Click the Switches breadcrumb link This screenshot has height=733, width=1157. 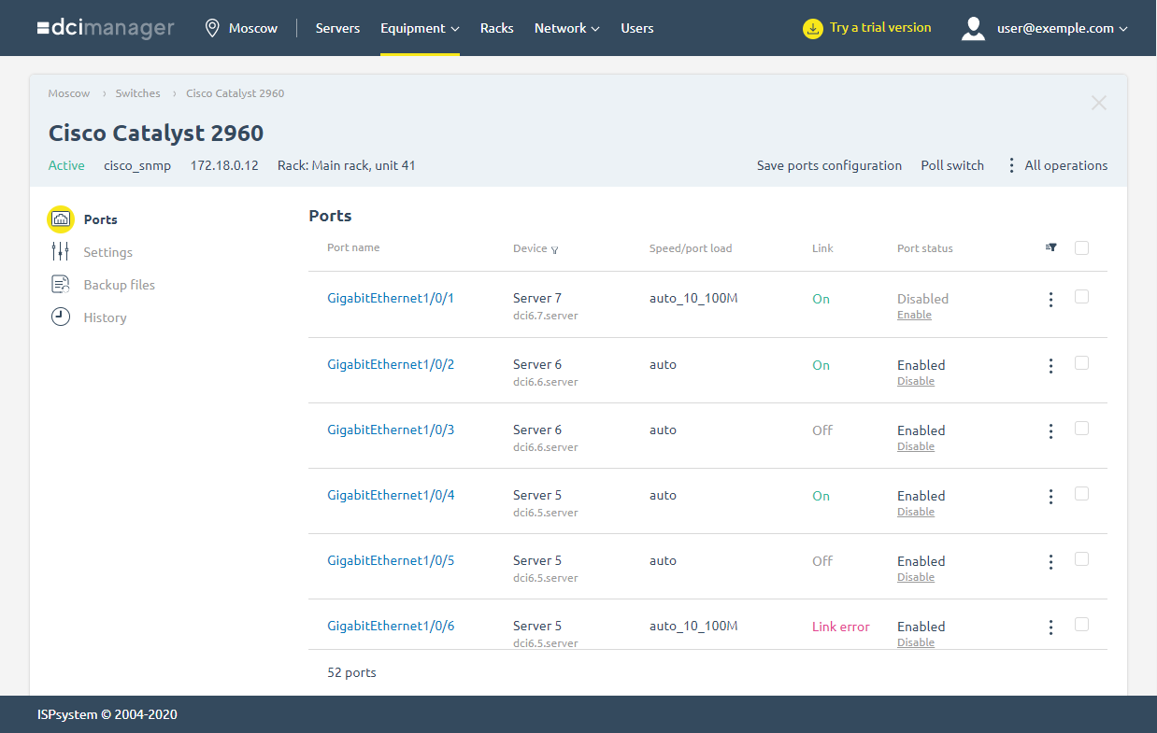[138, 93]
